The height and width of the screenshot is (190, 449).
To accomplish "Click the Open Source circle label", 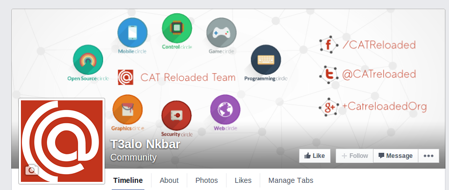I will [x=88, y=78].
